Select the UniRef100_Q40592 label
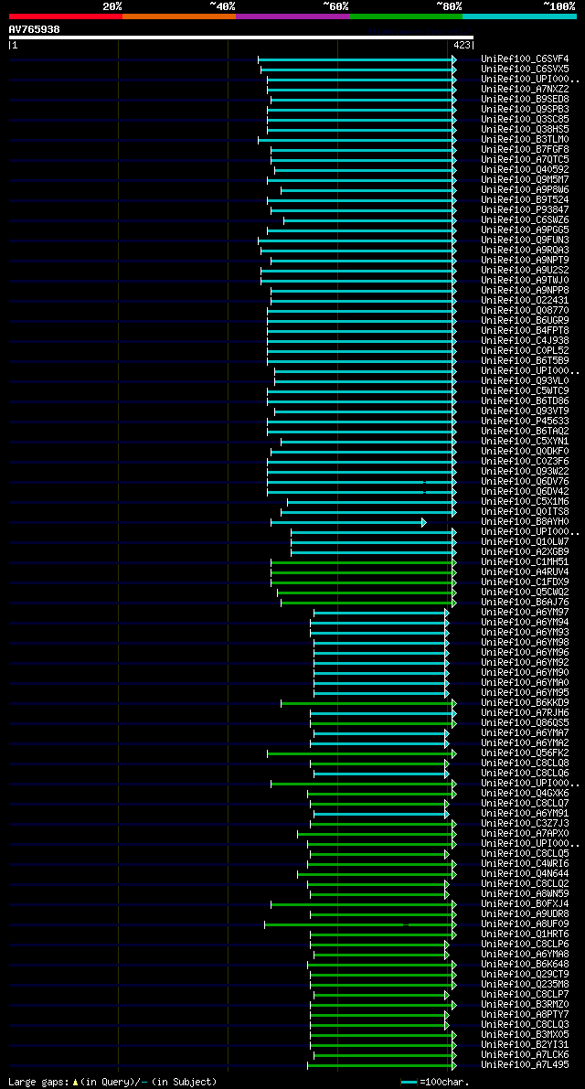 coord(525,170)
